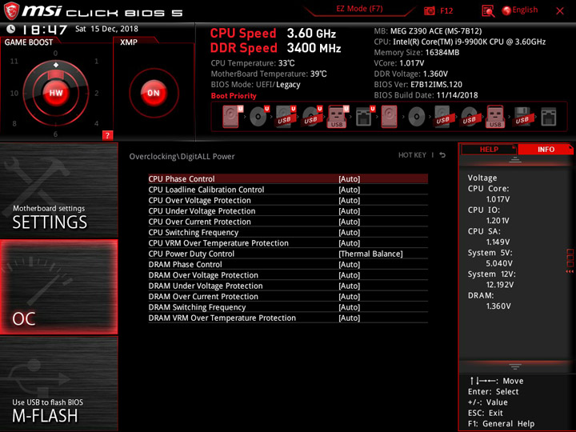Click CPU Temperature: 33°C text

252,63
